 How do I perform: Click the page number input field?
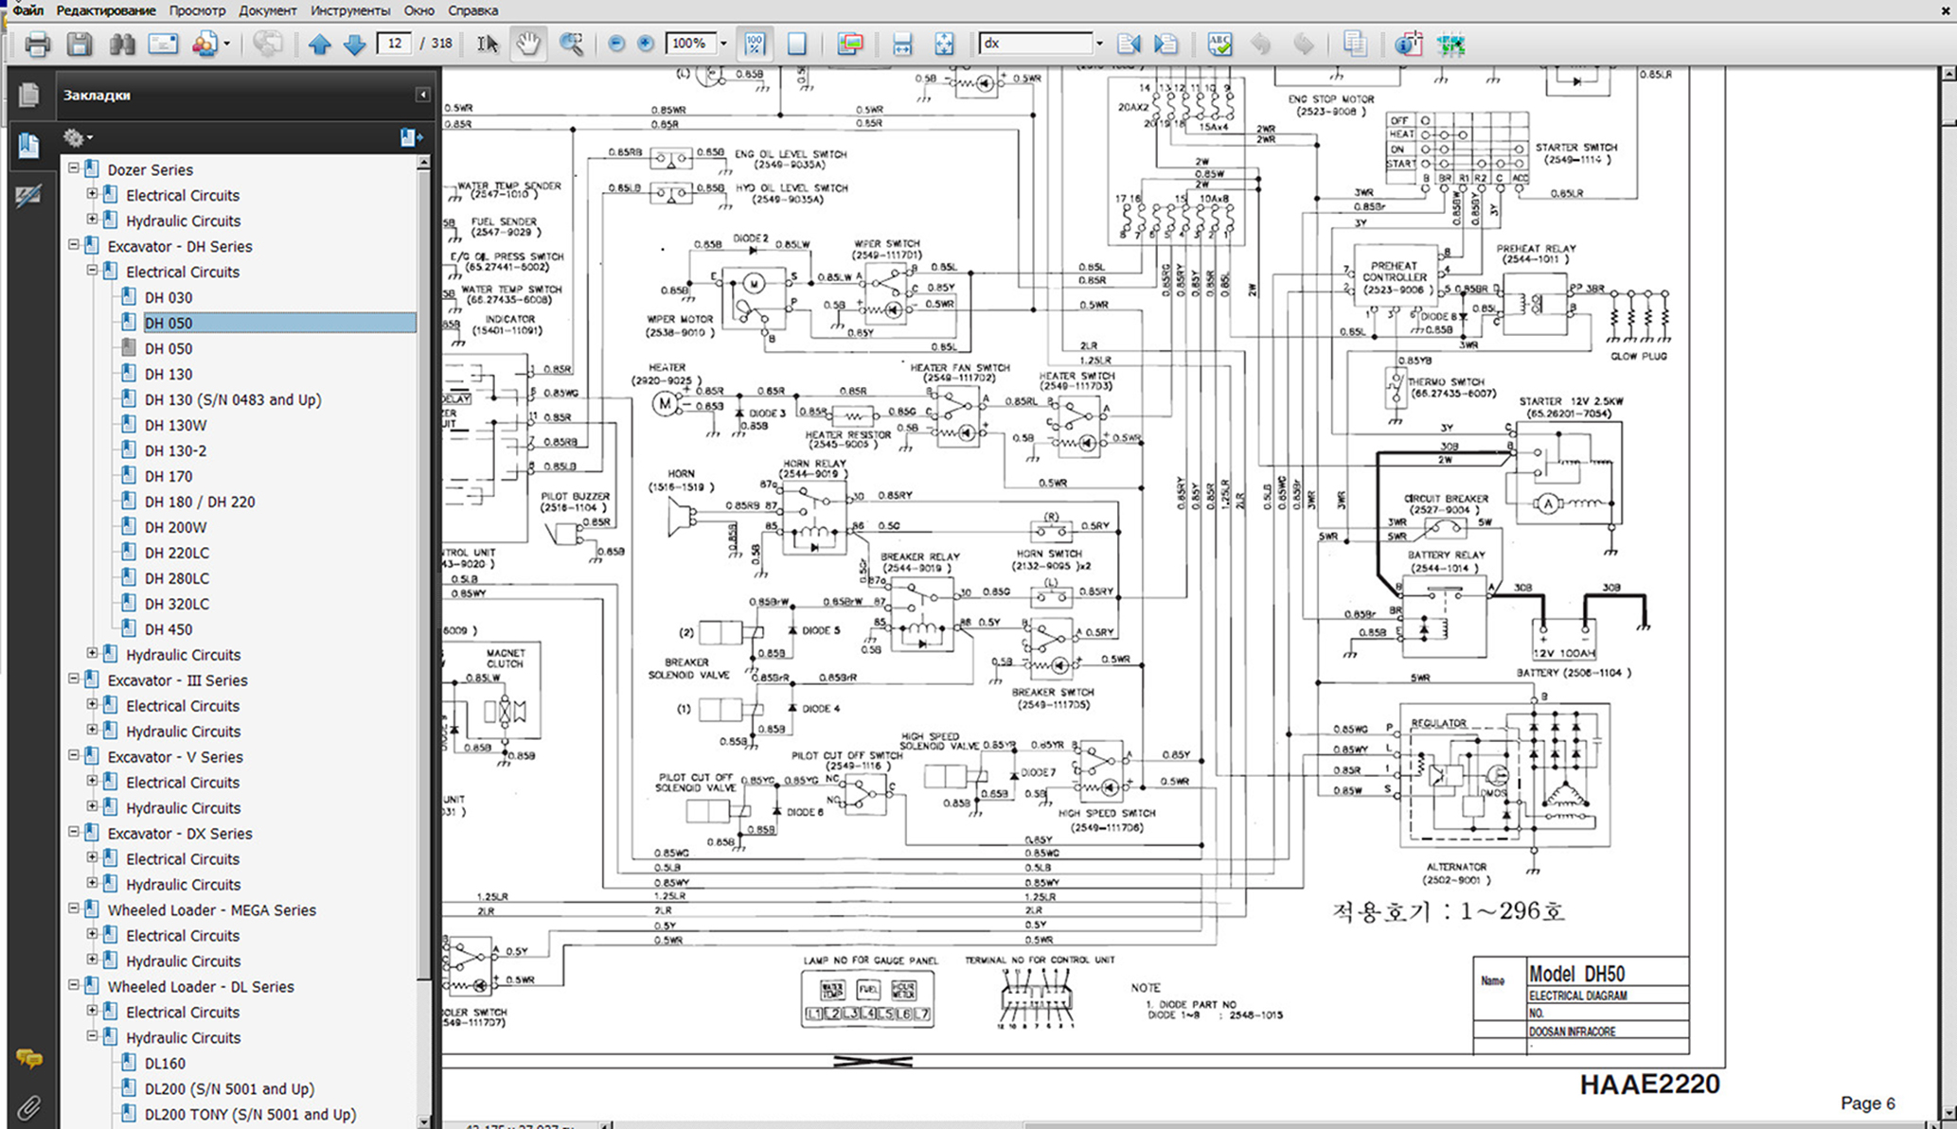[394, 44]
